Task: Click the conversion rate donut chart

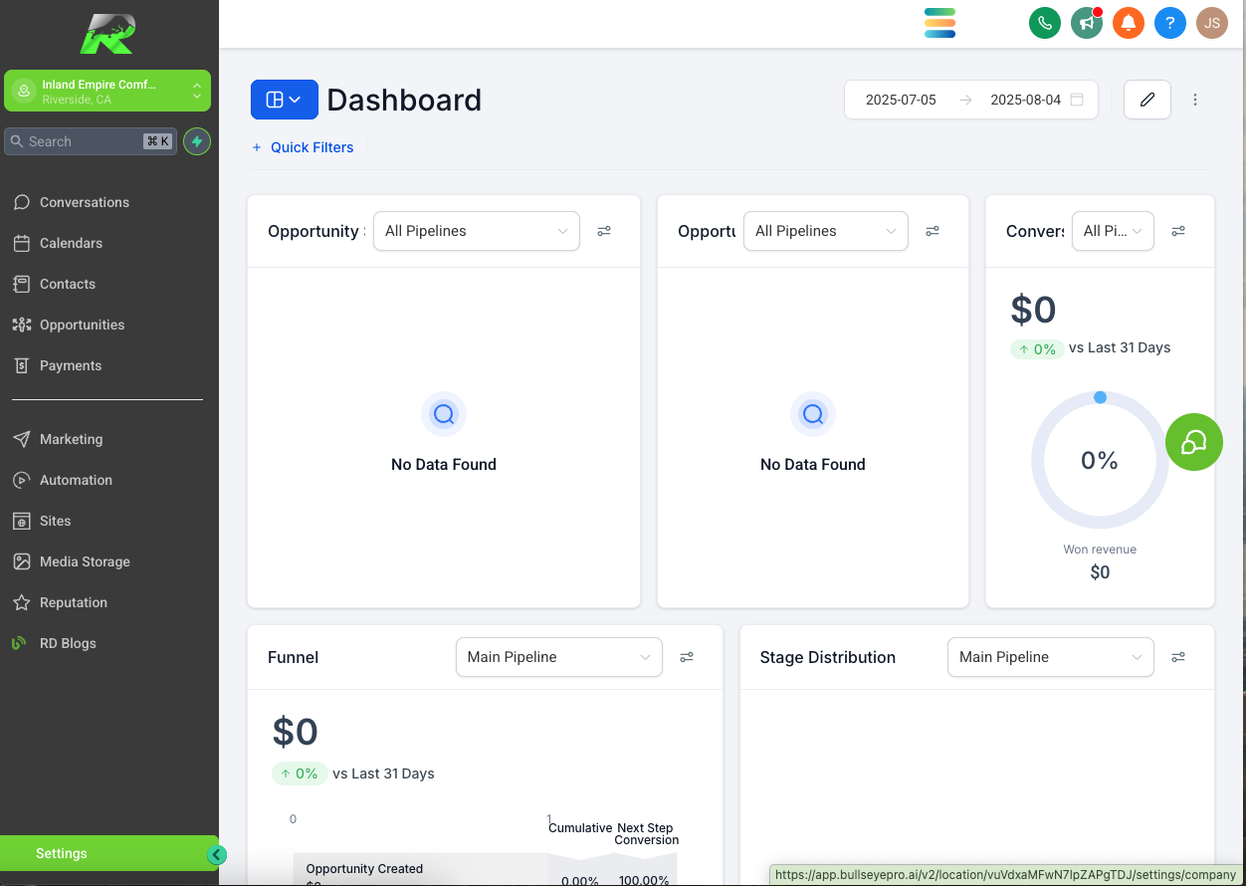Action: (1100, 460)
